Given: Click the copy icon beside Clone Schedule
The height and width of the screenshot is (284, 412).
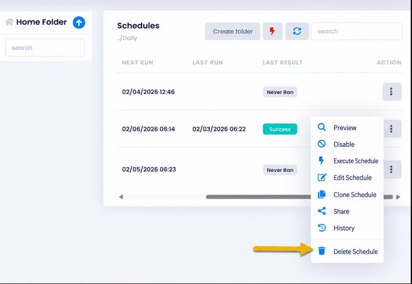Looking at the screenshot, I should [322, 194].
